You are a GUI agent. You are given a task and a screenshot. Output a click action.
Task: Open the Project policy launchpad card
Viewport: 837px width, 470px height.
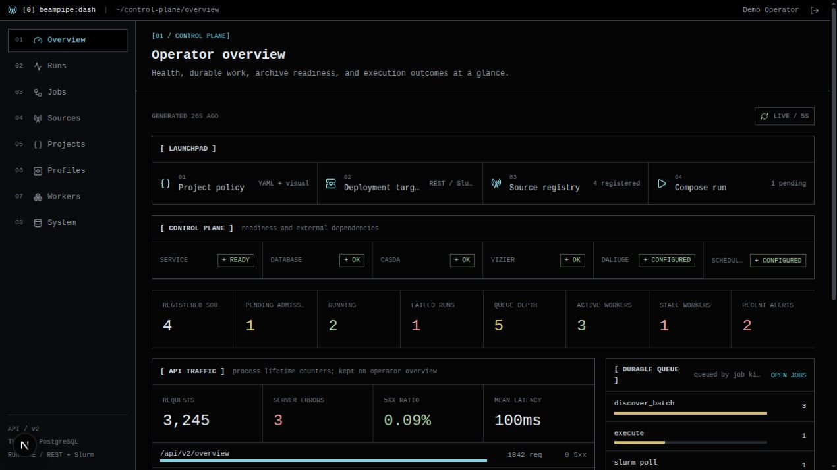point(235,184)
